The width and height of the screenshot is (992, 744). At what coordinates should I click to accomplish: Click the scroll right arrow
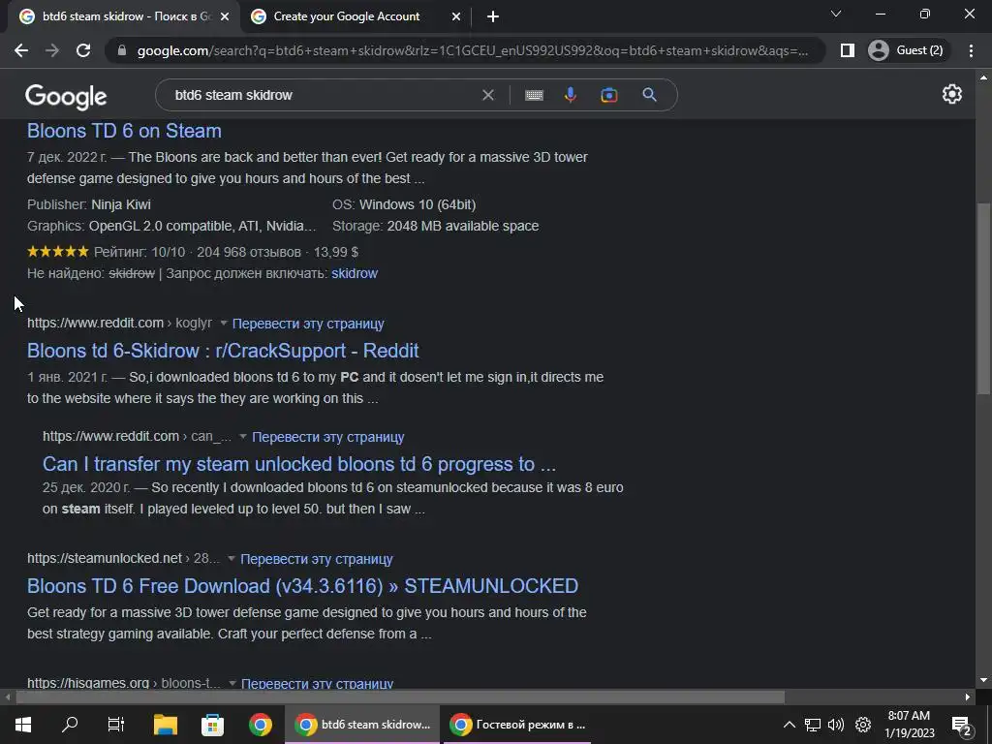click(968, 697)
